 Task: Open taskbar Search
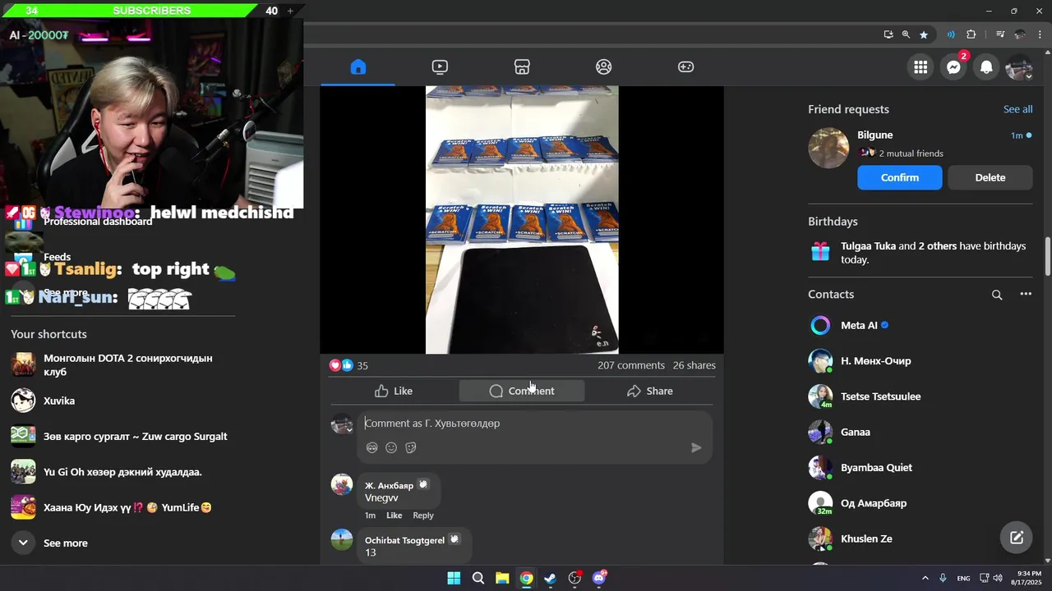pyautogui.click(x=478, y=579)
